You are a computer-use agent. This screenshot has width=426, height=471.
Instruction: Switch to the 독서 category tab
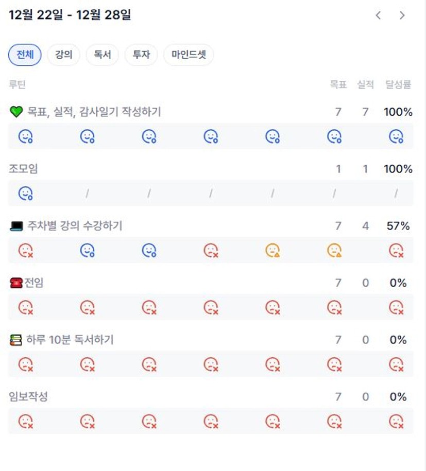(x=103, y=55)
